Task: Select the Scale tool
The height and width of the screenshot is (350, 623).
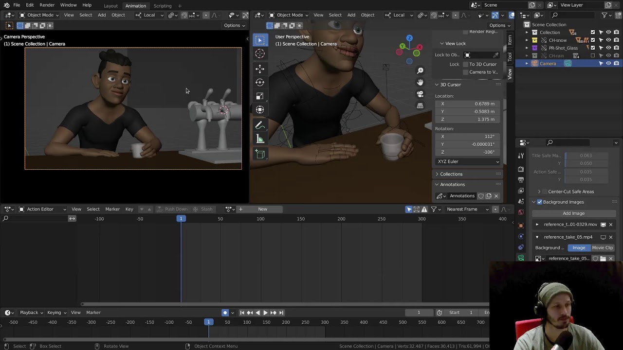Action: pyautogui.click(x=260, y=96)
